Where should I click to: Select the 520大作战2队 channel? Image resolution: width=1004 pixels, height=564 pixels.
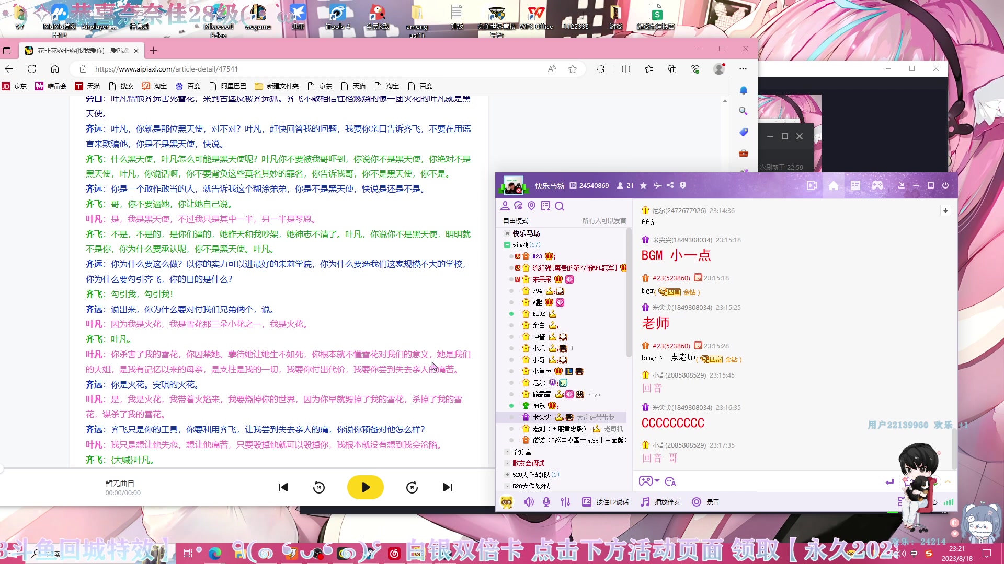(531, 486)
